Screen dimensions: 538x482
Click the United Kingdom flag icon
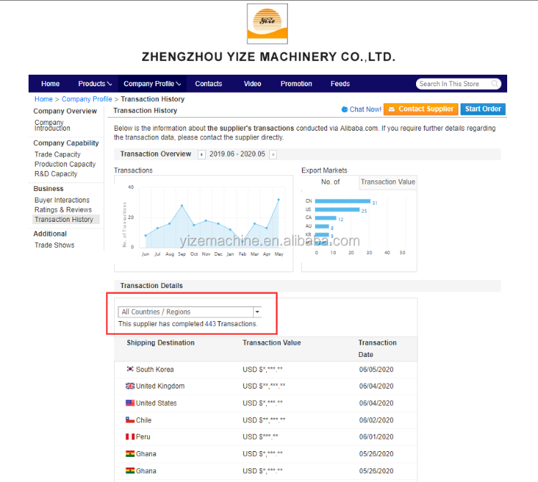pyautogui.click(x=130, y=386)
